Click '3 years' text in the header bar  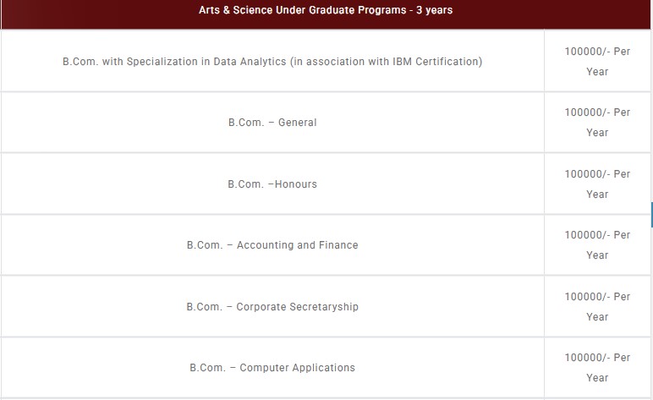point(435,10)
